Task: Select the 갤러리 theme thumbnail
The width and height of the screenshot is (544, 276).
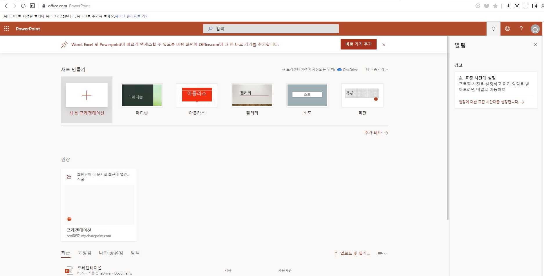Action: [x=252, y=95]
